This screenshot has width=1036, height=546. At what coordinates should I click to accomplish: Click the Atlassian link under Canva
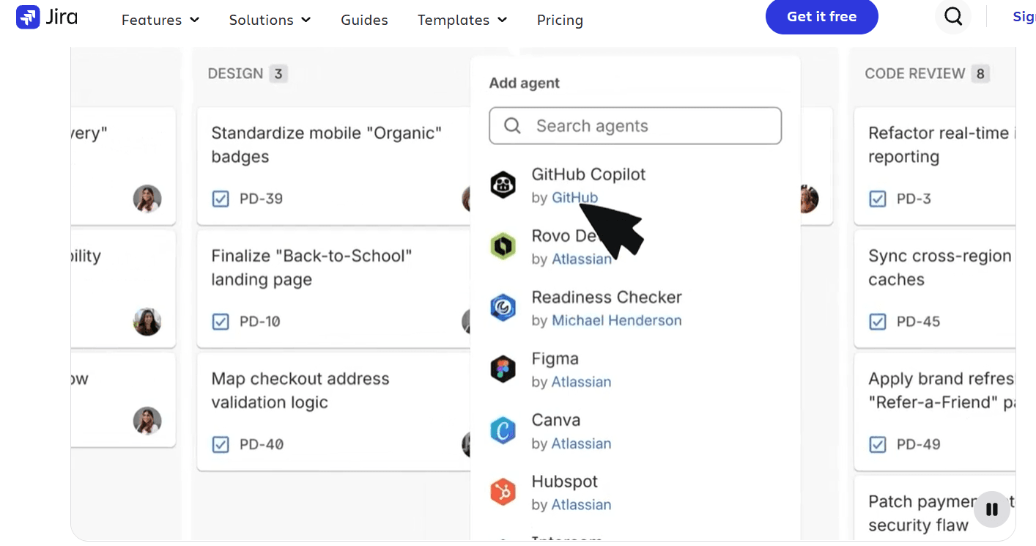click(x=582, y=443)
